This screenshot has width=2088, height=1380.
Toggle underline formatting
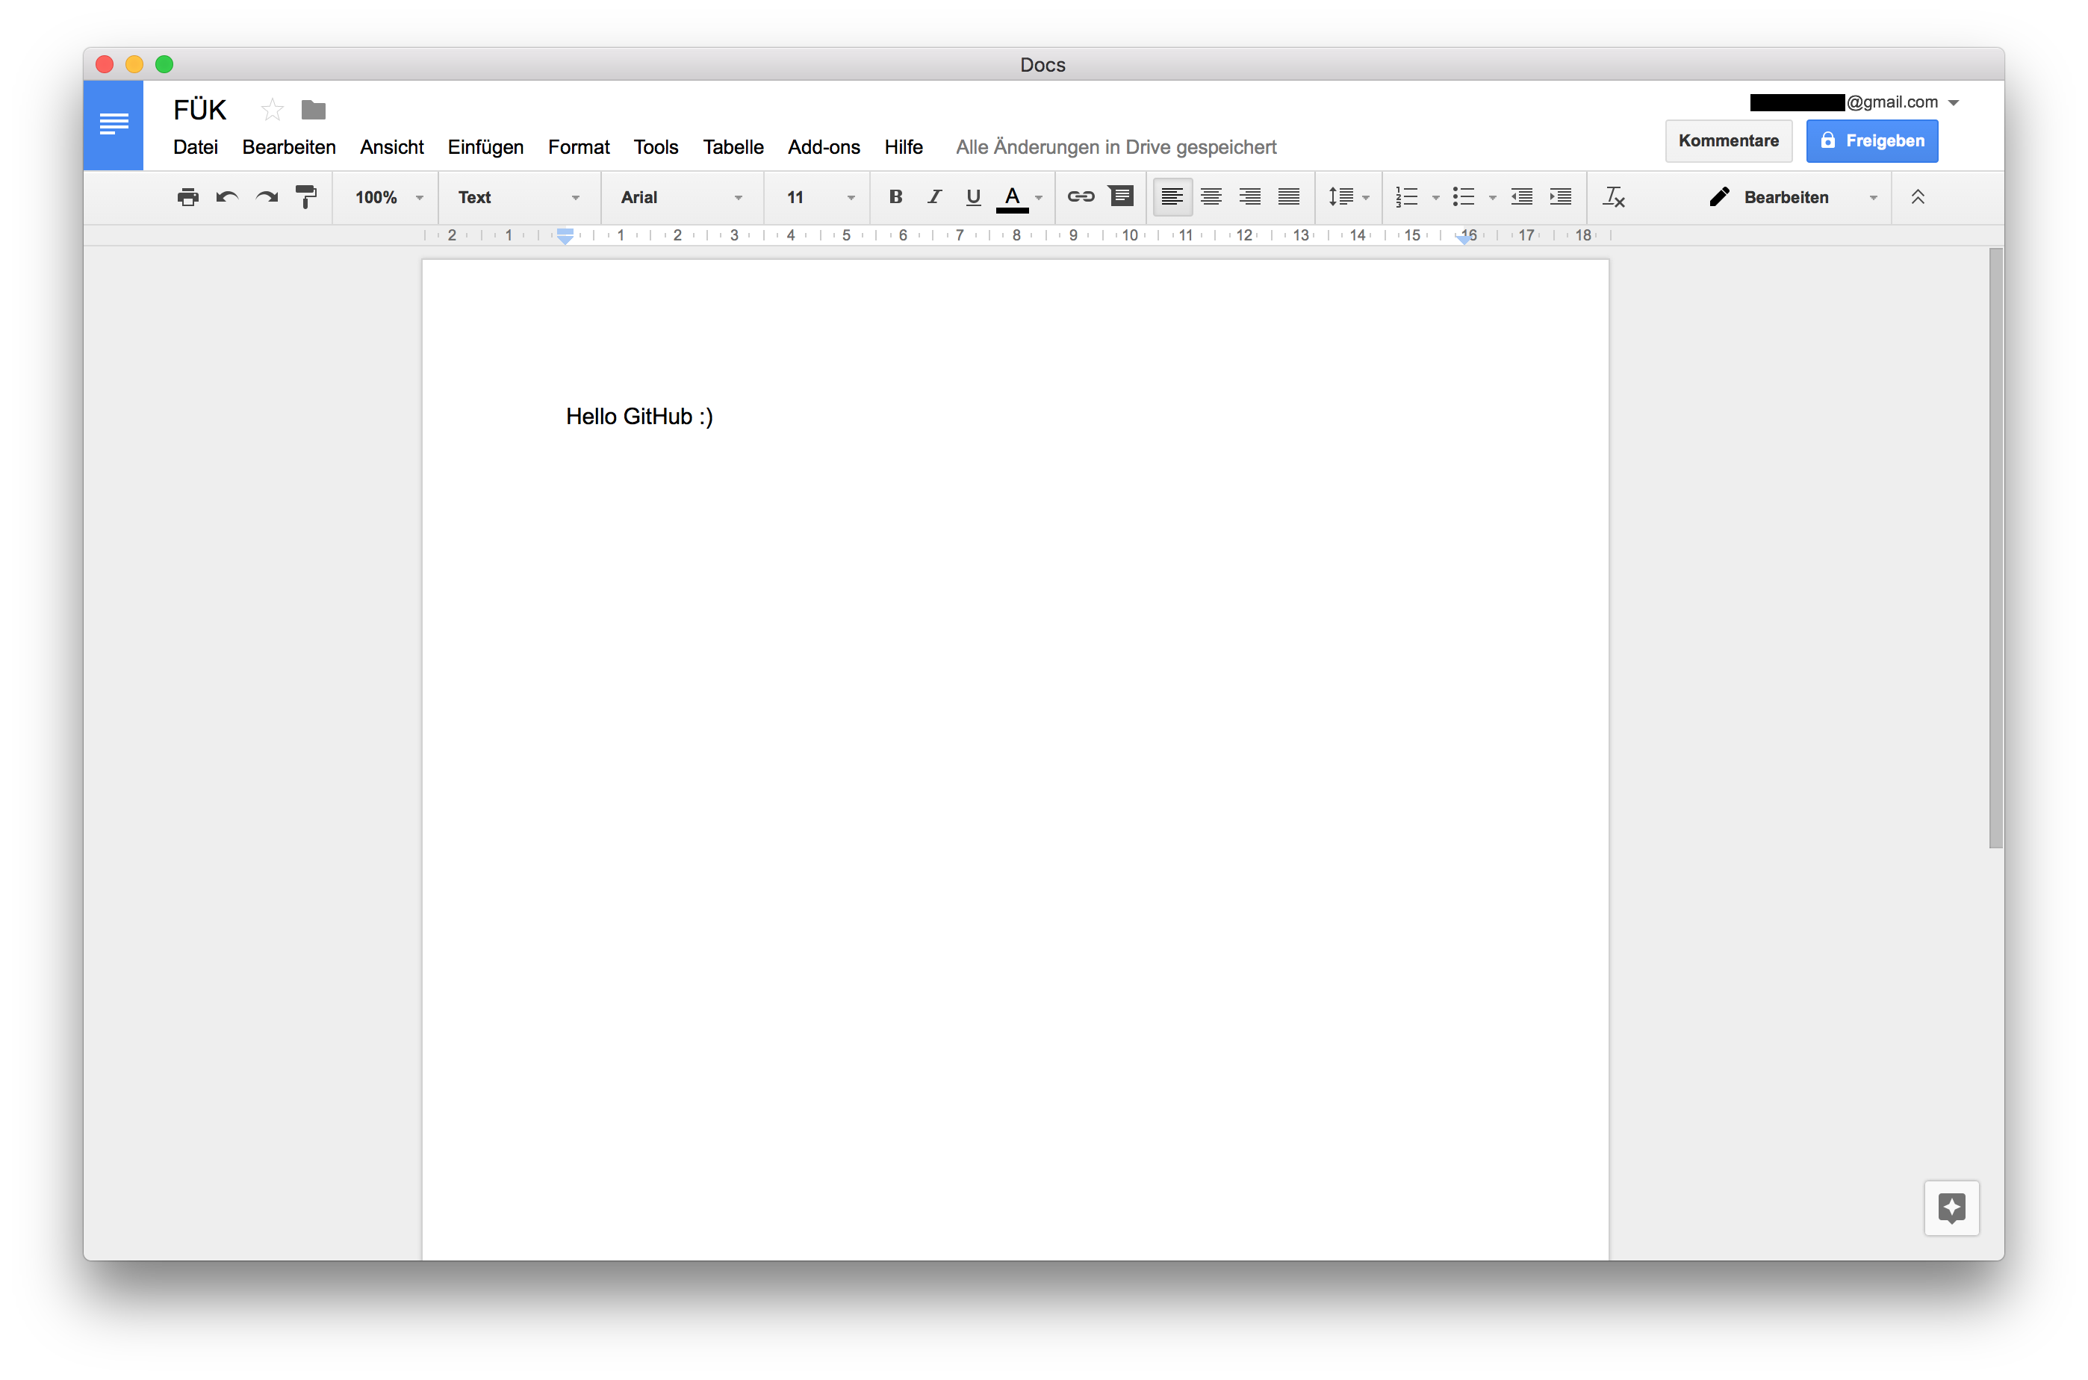(972, 197)
